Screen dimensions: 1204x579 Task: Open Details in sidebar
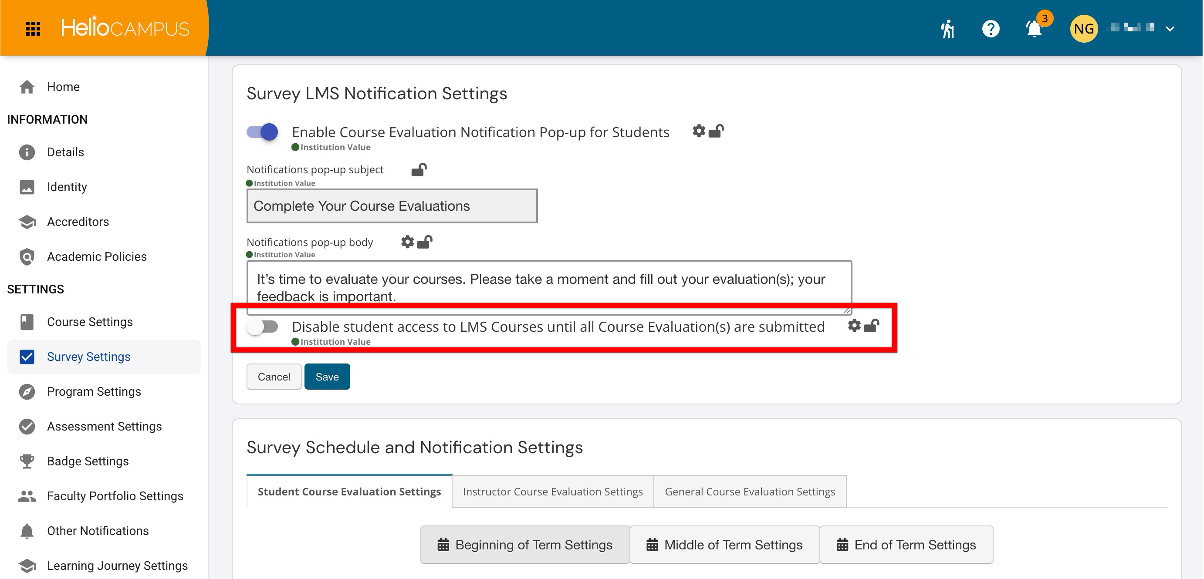point(104,152)
